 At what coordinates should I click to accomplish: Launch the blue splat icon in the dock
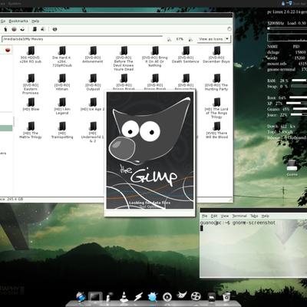tap(153, 297)
